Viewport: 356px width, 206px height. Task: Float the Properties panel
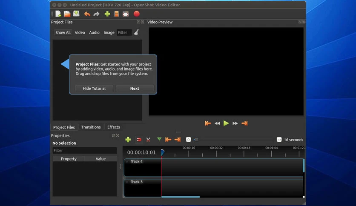pyautogui.click(x=114, y=135)
